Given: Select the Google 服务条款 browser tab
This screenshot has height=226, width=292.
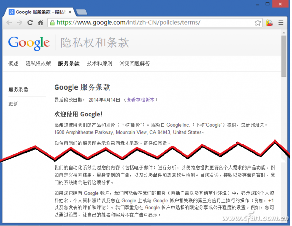Looking at the screenshot, I should 40,12.
